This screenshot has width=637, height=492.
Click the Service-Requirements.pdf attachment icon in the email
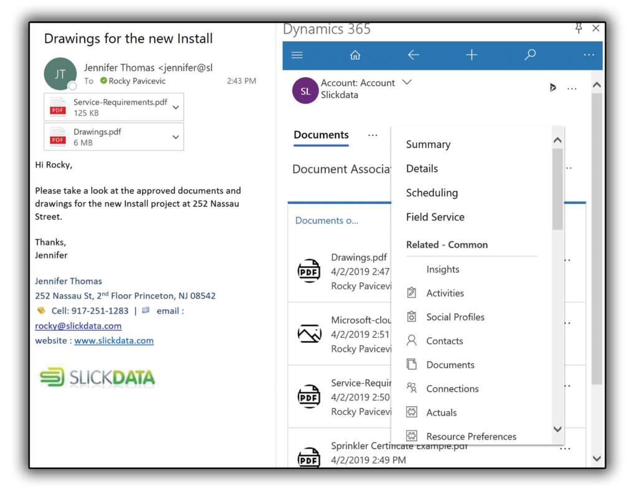(x=58, y=107)
